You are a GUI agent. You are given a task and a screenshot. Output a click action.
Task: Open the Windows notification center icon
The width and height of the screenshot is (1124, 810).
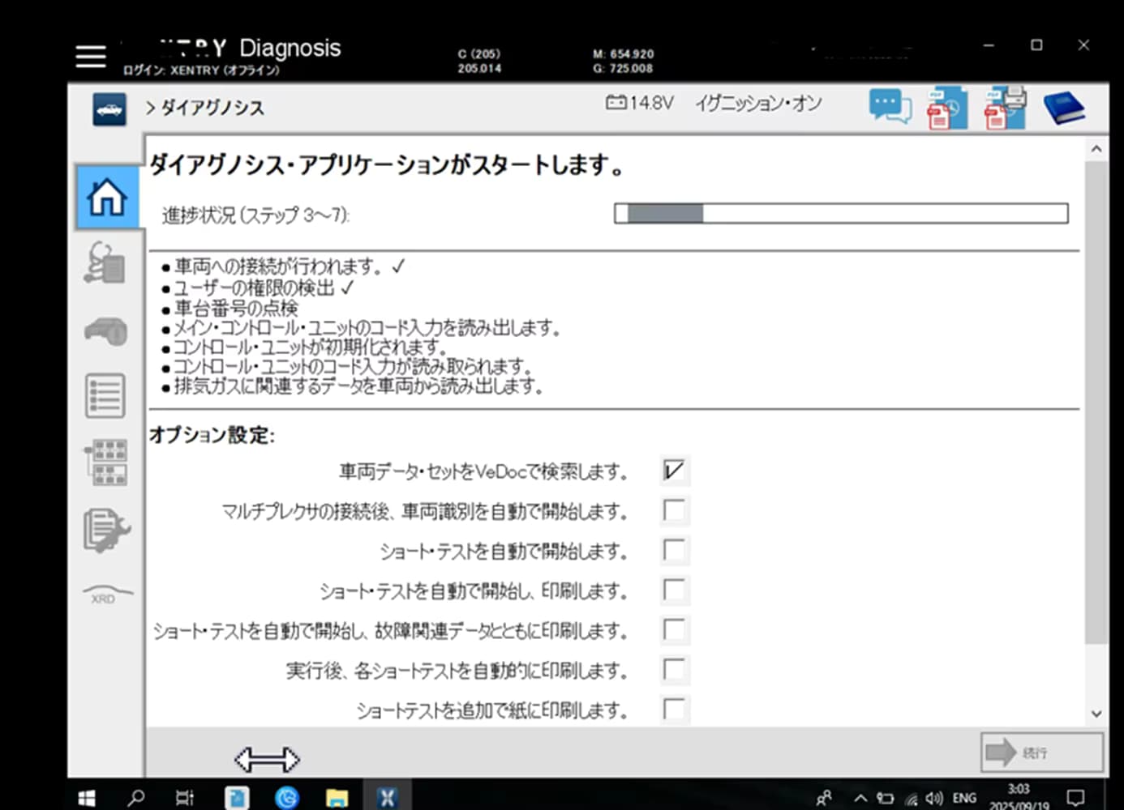(1075, 798)
